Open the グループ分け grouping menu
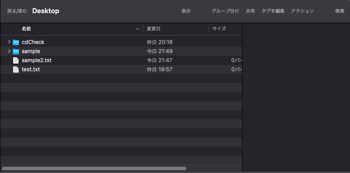 [x=225, y=11]
